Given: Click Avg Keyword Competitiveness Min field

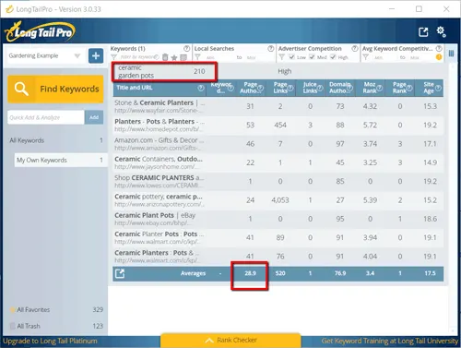Looking at the screenshot, I should click(x=384, y=57).
